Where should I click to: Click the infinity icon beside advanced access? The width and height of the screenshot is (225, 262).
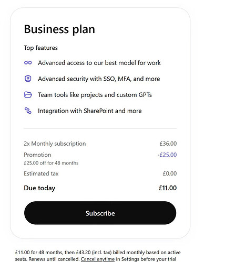coord(28,62)
